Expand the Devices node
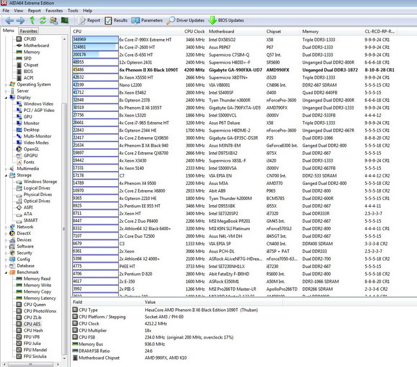417x367 pixels. click(x=6, y=240)
